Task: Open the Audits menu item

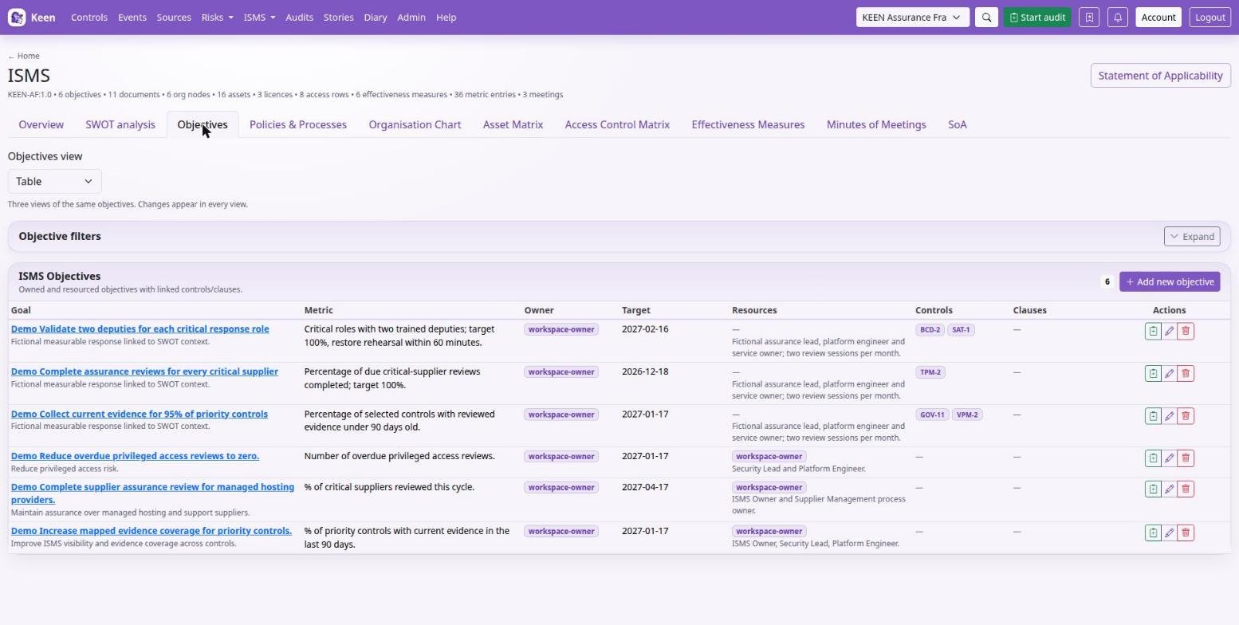Action: coord(300,18)
